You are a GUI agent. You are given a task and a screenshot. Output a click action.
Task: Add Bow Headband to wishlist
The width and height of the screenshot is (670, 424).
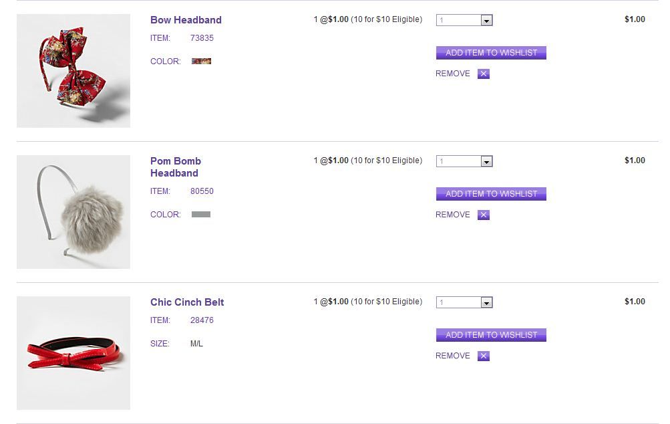[x=491, y=53]
